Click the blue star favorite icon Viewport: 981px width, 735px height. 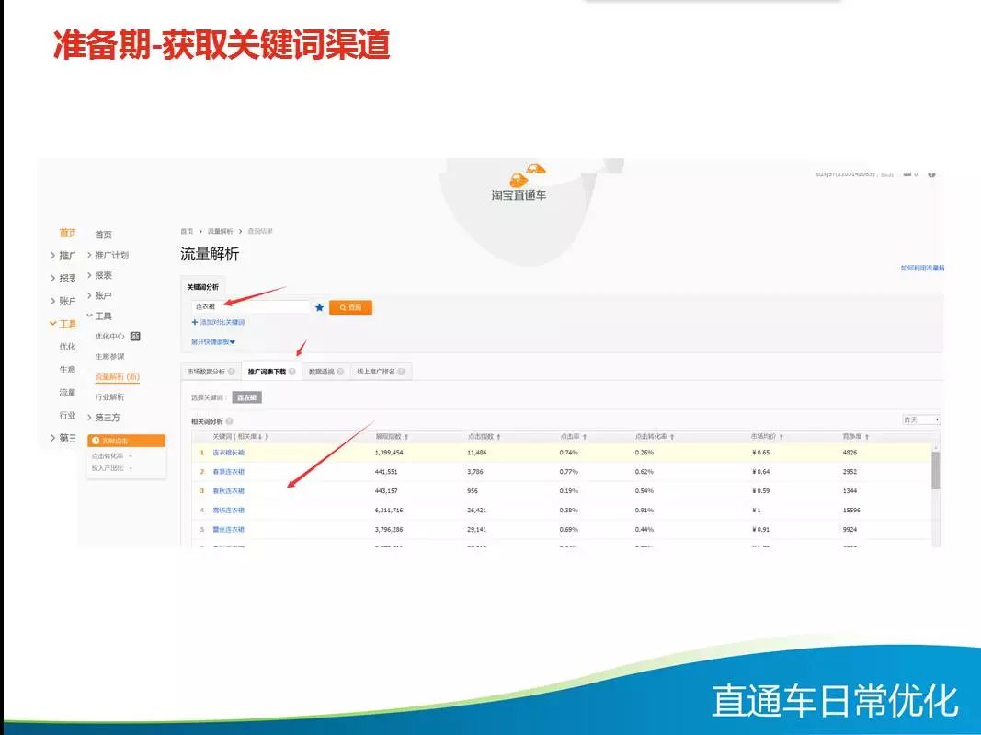[320, 307]
